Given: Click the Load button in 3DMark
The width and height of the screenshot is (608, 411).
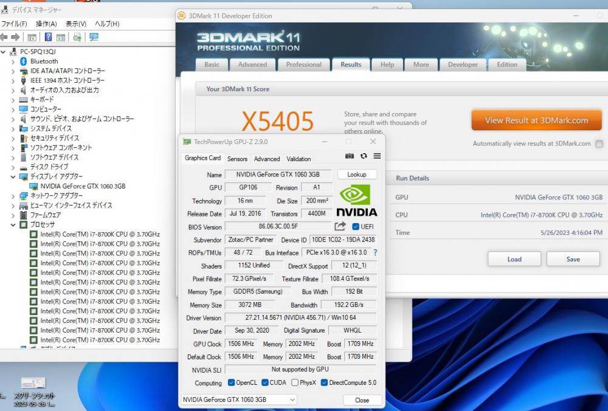Looking at the screenshot, I should [x=514, y=260].
